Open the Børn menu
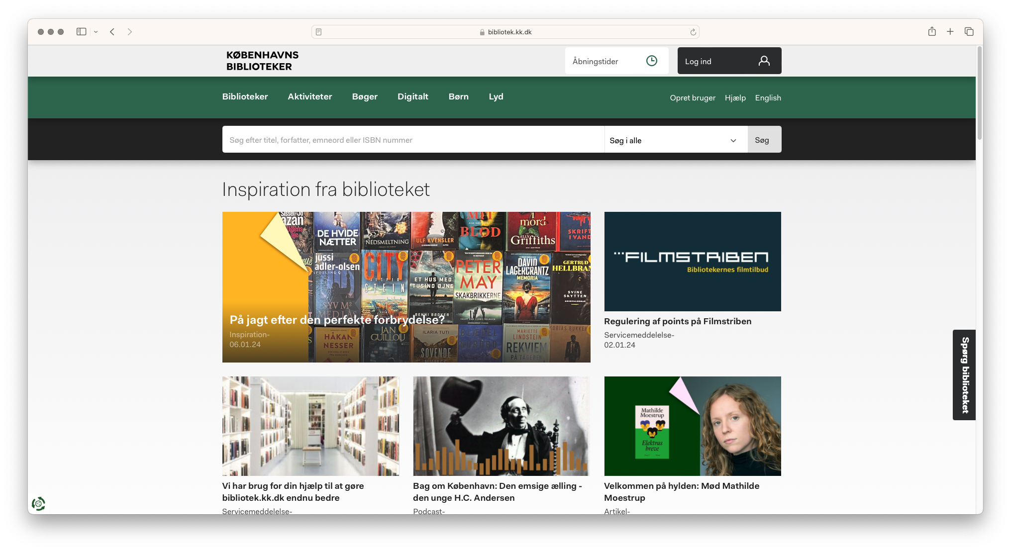This screenshot has width=1011, height=551. pos(458,96)
